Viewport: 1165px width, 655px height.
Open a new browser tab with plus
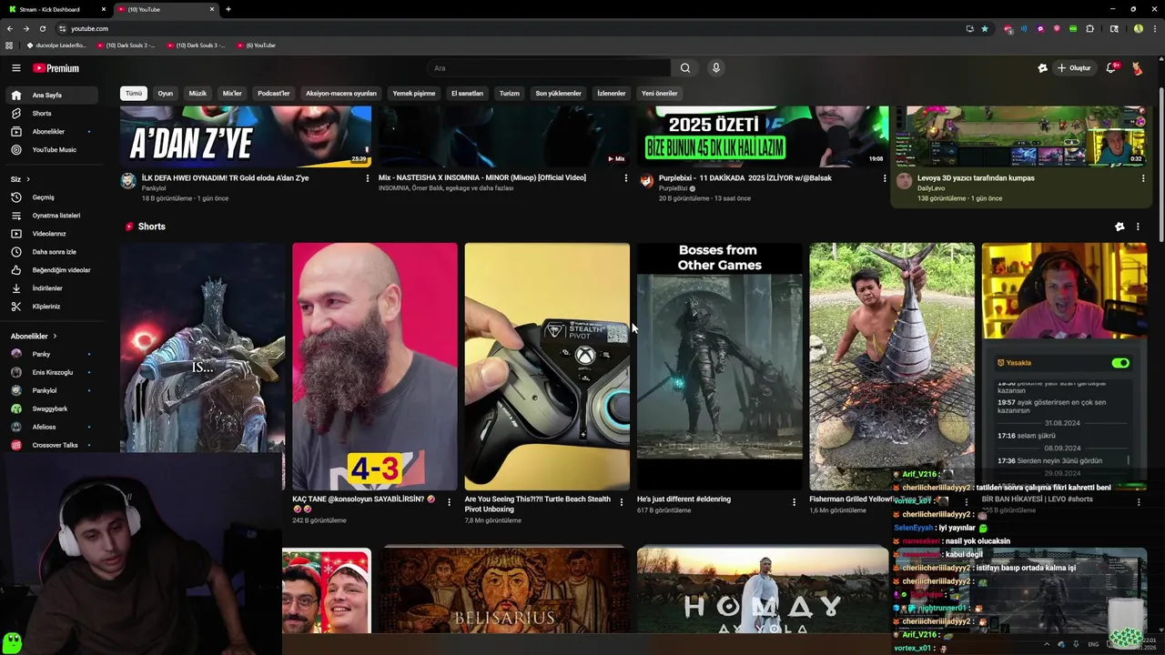(228, 9)
